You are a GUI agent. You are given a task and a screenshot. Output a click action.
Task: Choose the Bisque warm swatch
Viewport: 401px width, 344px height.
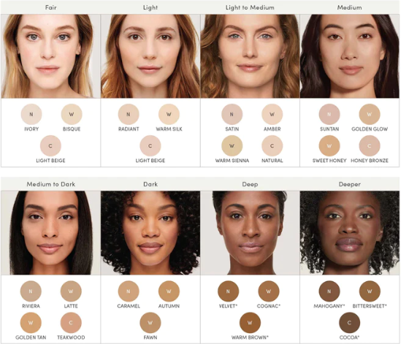point(72,115)
